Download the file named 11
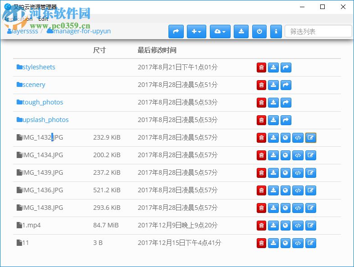This screenshot has width=354, height=267. [x=273, y=243]
